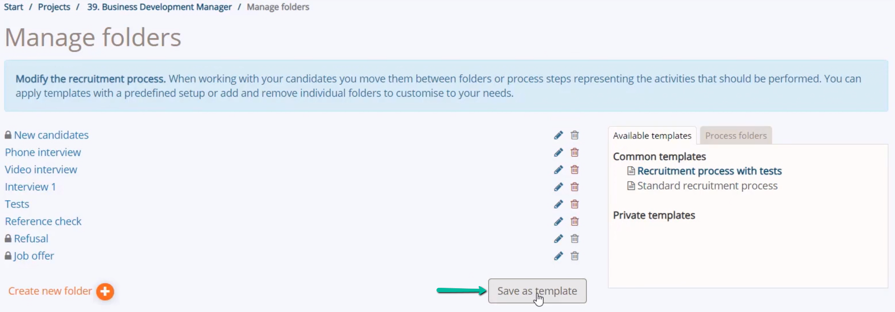Screen dimensions: 895x312
Task: Edit the Tests folder name
Action: click(558, 204)
